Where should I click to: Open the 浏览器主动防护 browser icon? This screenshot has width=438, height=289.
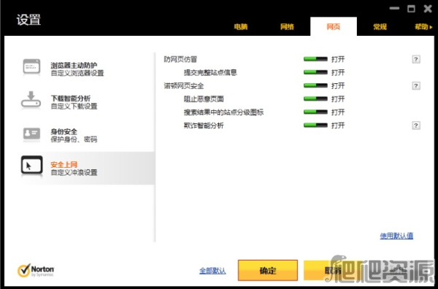[x=31, y=67]
